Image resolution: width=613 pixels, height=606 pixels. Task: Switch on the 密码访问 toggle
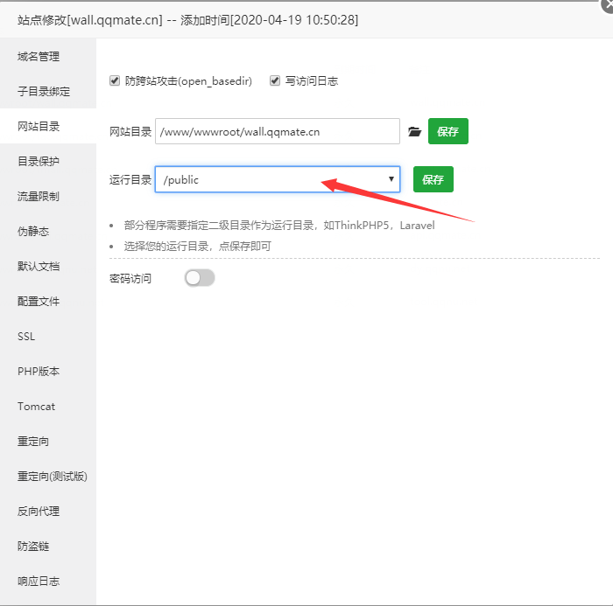[x=200, y=278]
